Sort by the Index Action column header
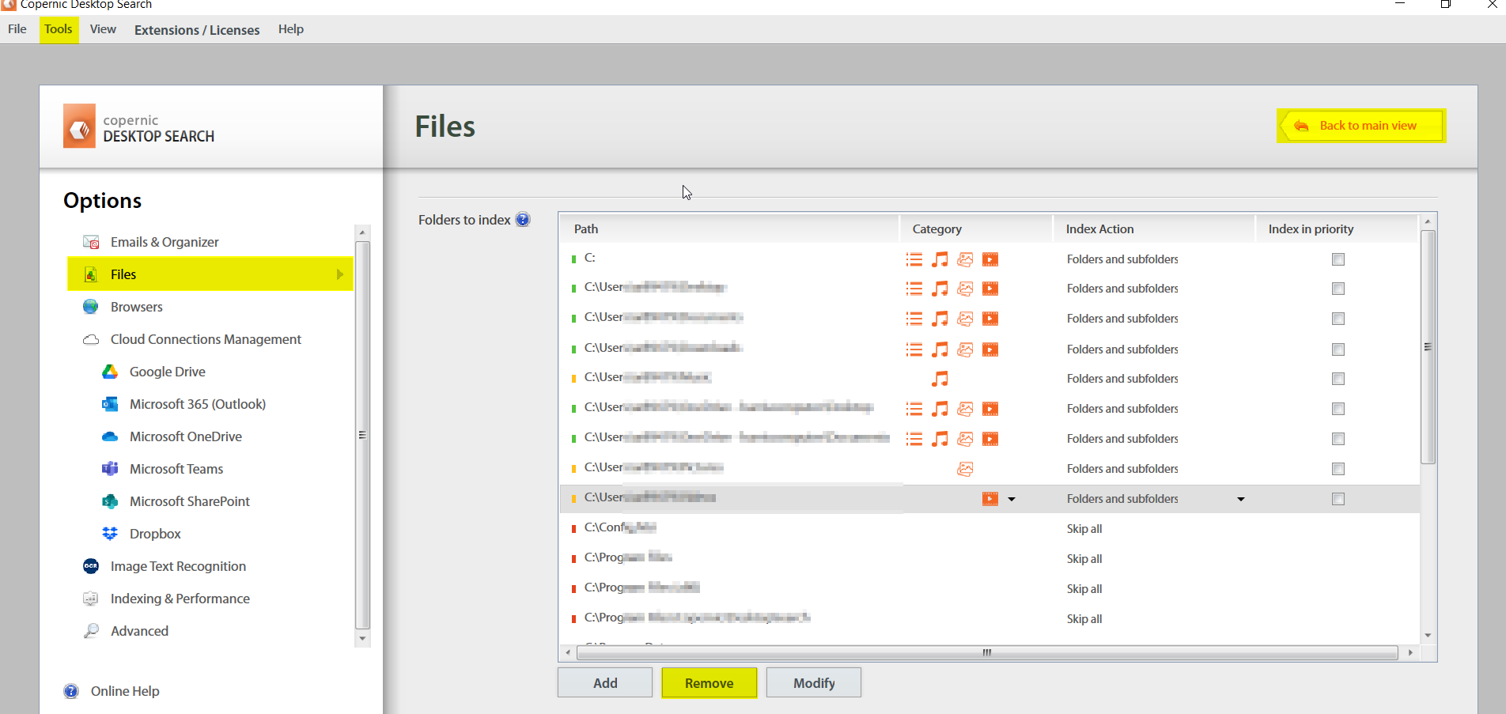The image size is (1506, 714). point(1154,229)
